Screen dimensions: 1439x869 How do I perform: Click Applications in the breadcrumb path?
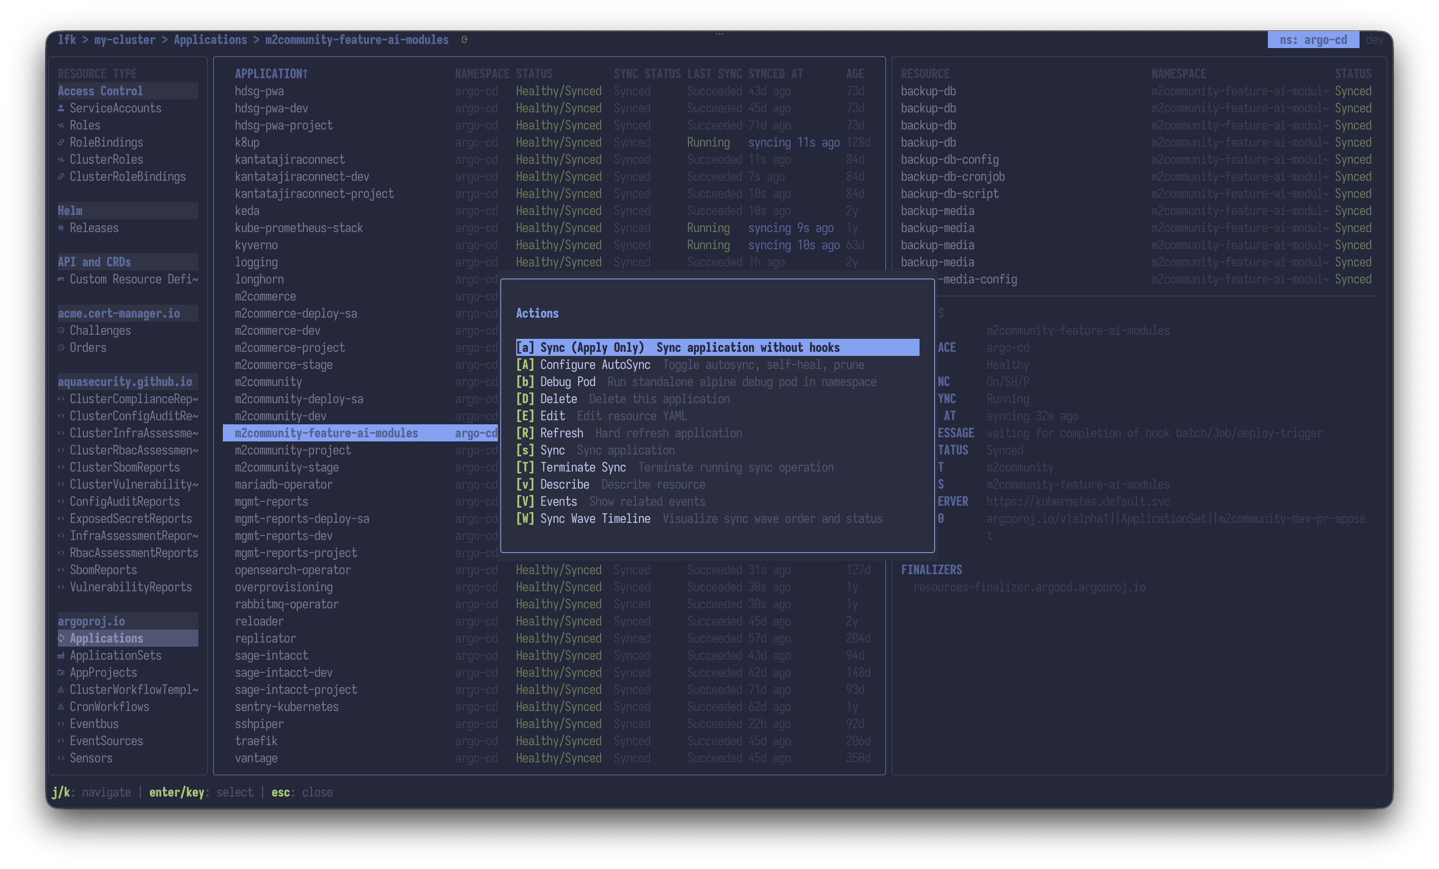[210, 39]
